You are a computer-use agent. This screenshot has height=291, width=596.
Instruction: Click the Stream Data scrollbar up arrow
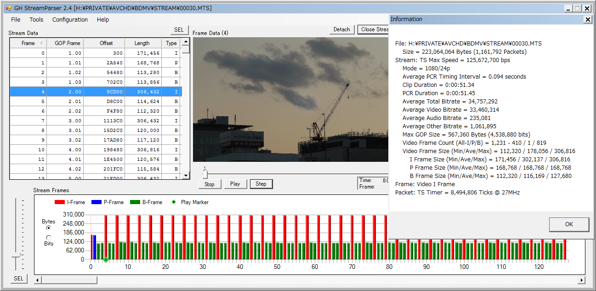[x=186, y=42]
